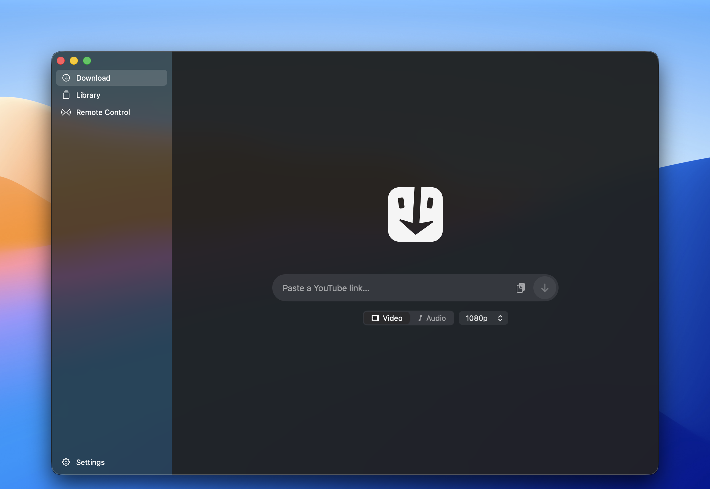Close the window with the red button
710x489 pixels.
pos(61,61)
